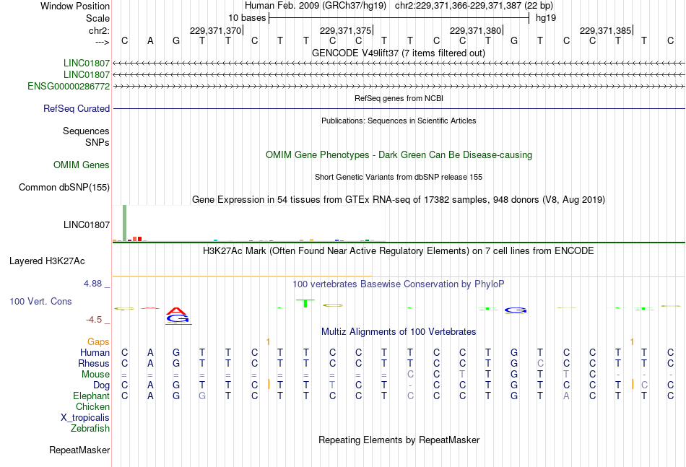Viewport: 686px width, 467px height.
Task: Click position marker 229,371,385
Action: [x=605, y=30]
